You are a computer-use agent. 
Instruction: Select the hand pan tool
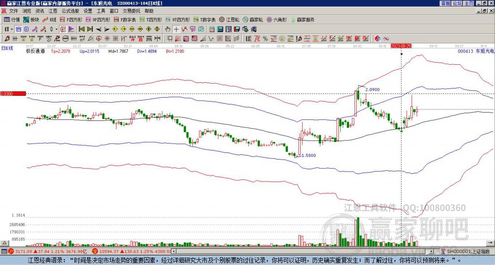tap(168, 29)
